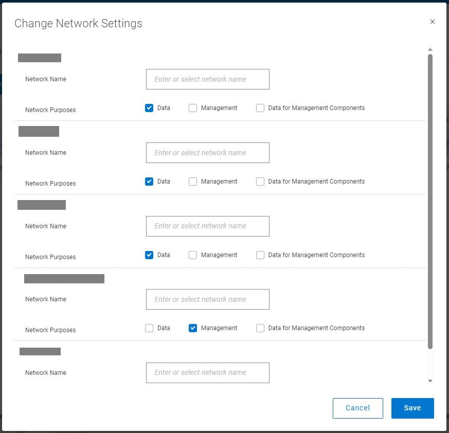Check Data for Management Components in third section

click(x=260, y=255)
